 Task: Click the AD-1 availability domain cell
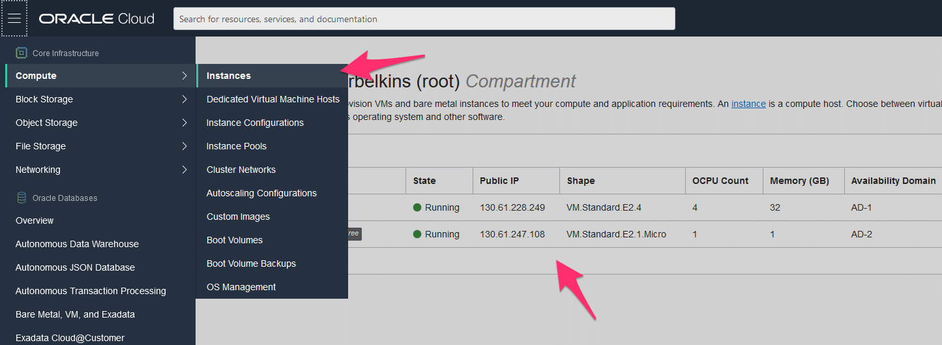pos(862,207)
